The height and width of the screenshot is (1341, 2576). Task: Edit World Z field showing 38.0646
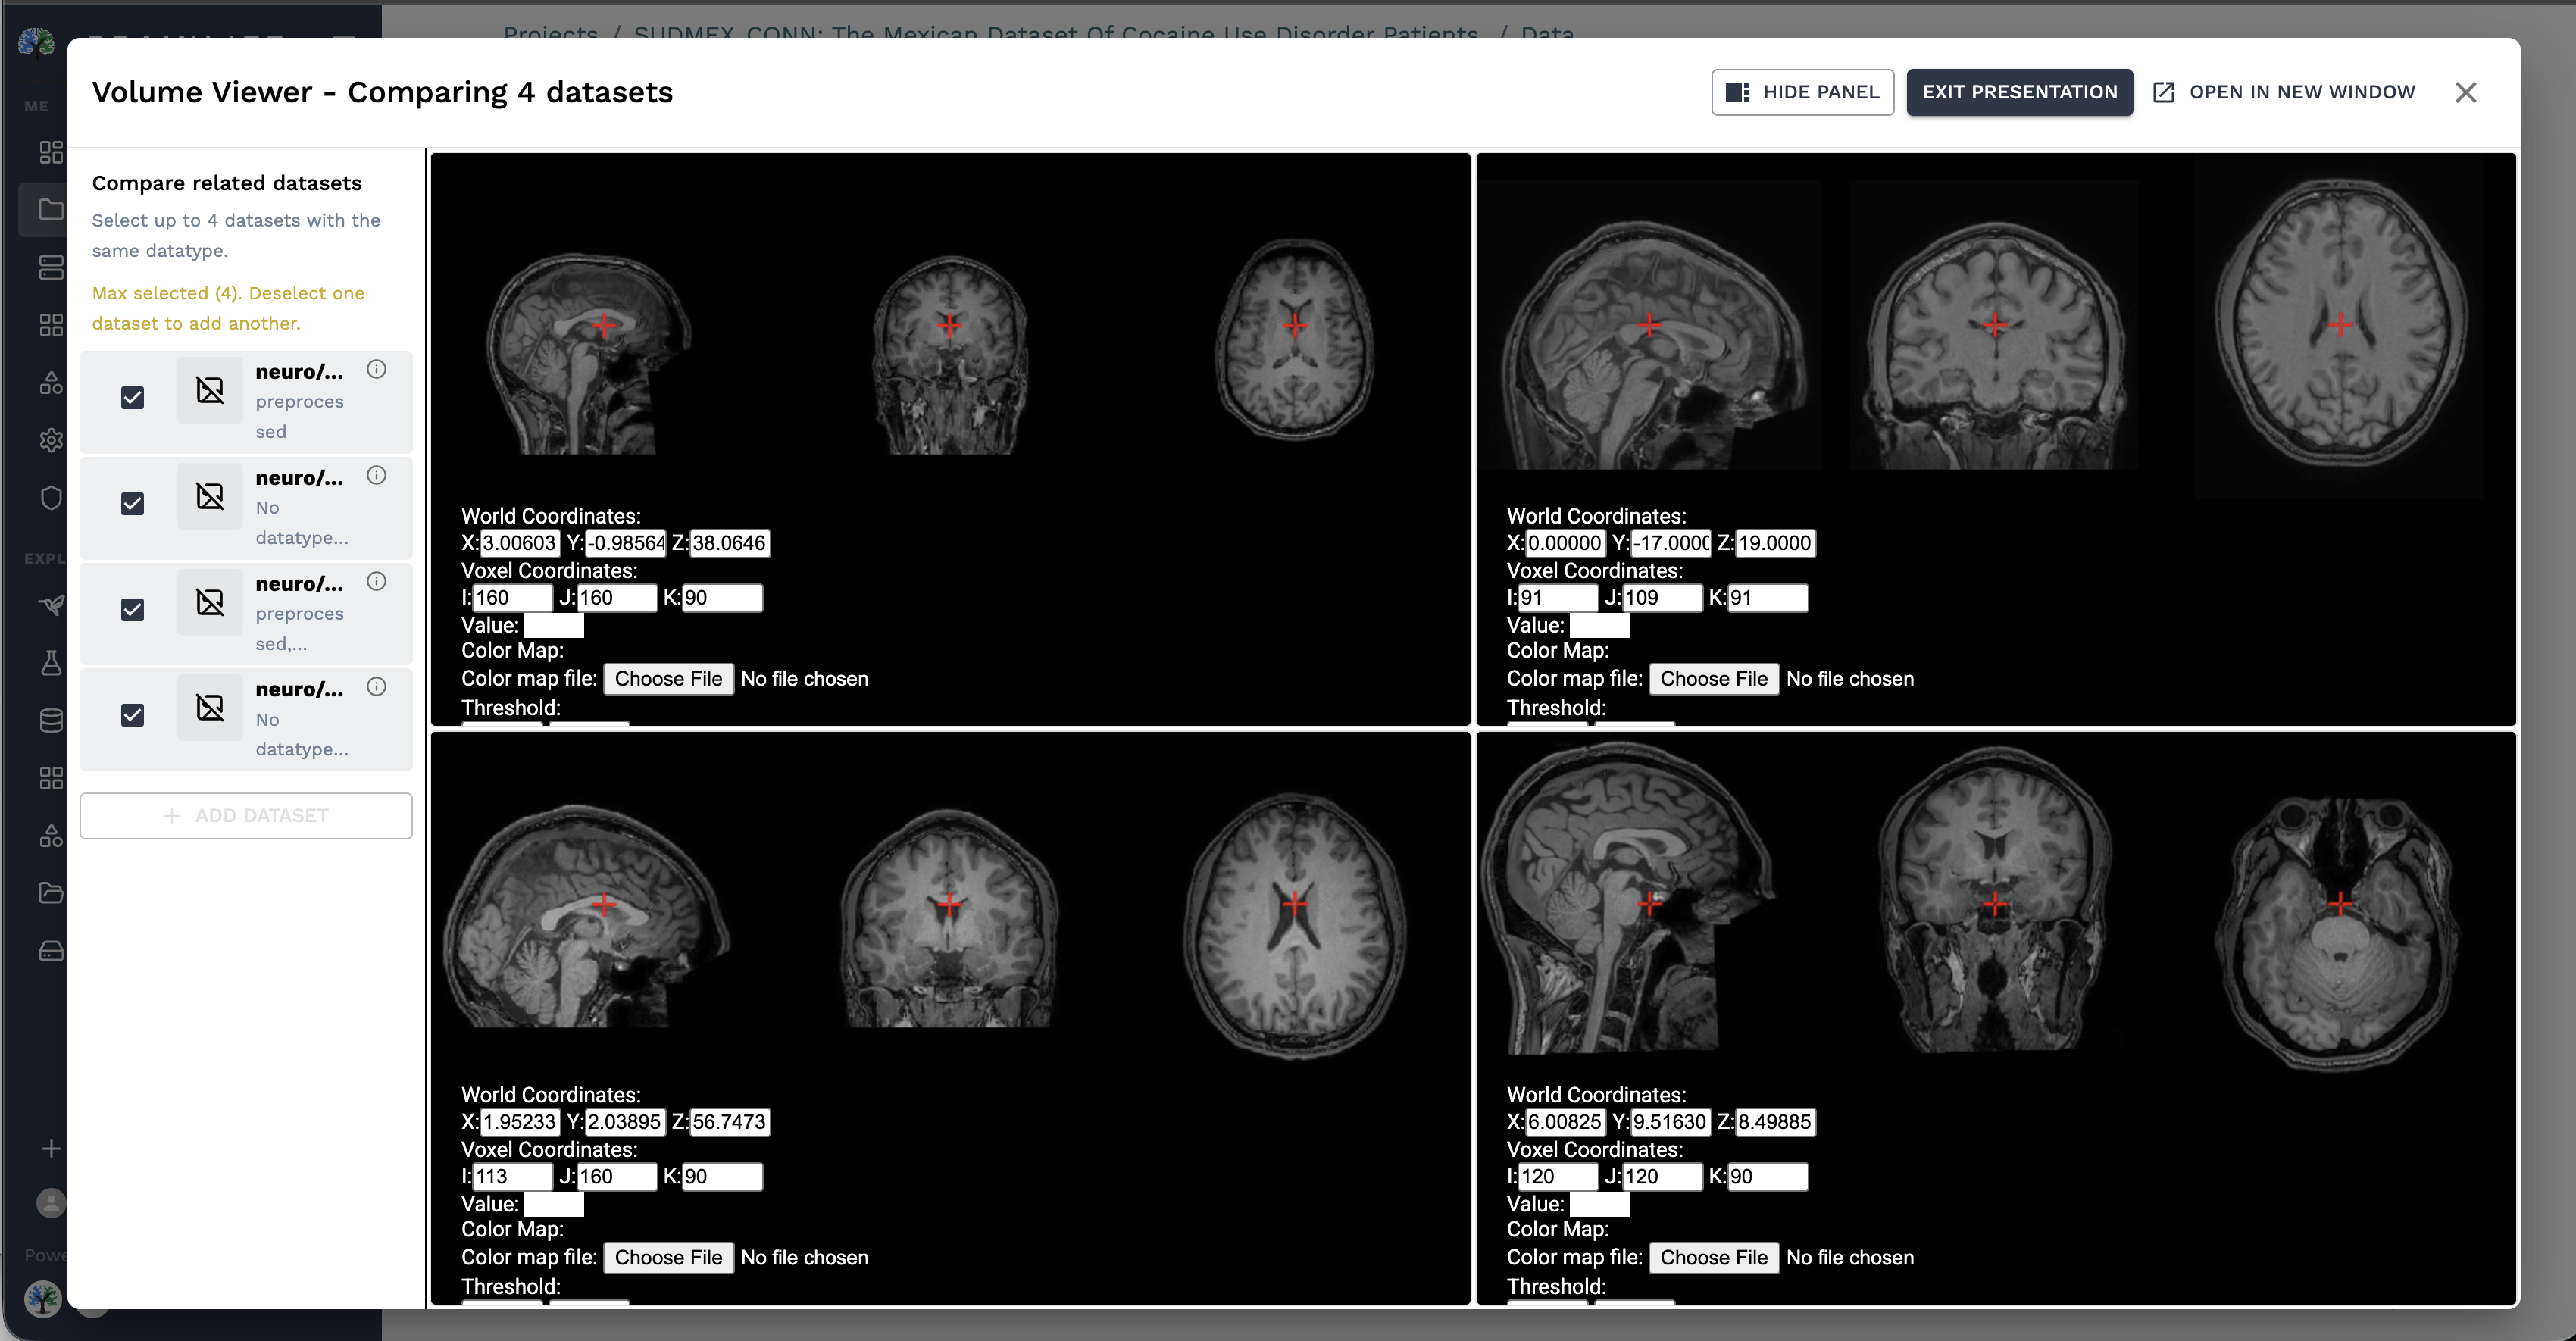pos(730,543)
